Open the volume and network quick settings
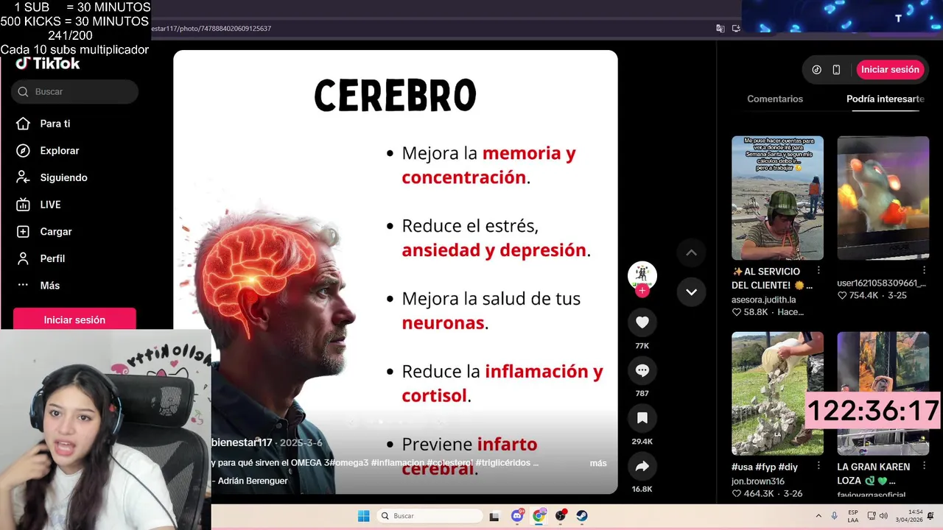Viewport: 943px width, 530px height. point(878,516)
